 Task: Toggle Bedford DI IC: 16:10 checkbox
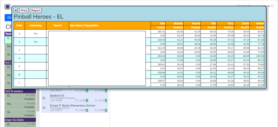click(x=106, y=100)
